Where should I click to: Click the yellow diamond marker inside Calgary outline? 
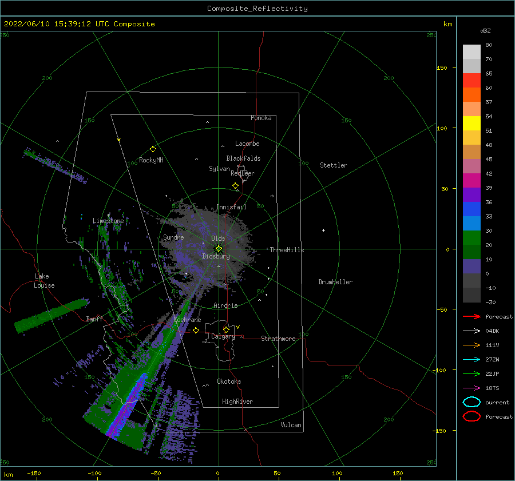226,329
